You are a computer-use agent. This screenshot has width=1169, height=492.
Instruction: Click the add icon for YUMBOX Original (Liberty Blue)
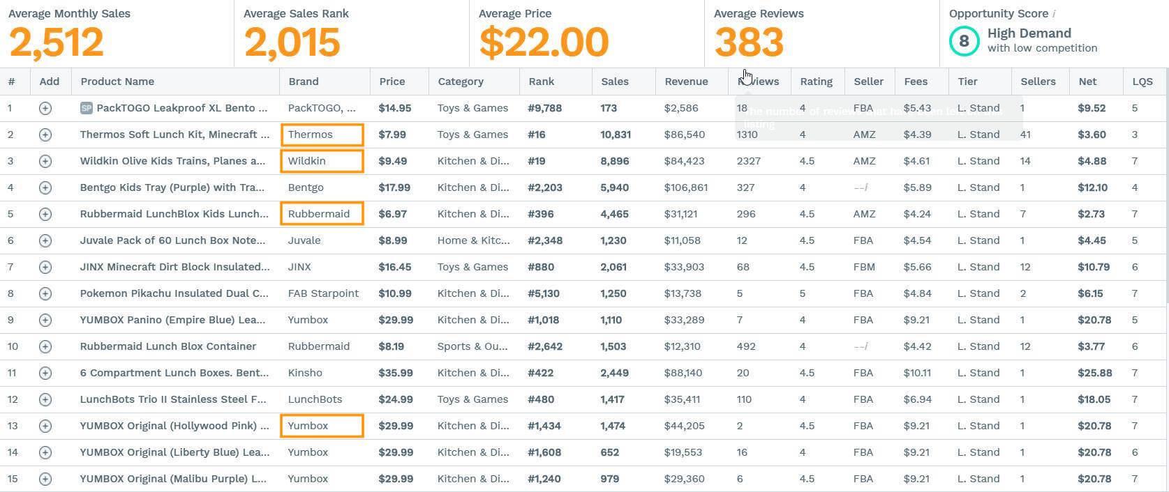(x=45, y=452)
